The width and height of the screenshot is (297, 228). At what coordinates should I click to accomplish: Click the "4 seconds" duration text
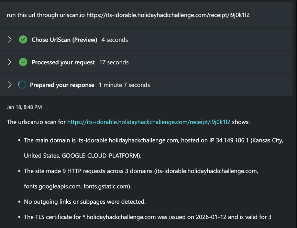pyautogui.click(x=114, y=40)
